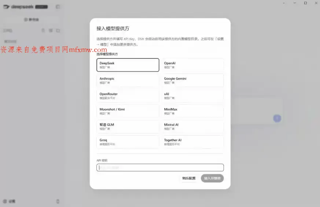The width and height of the screenshot is (320, 207).
Task: Click the 选择模型提供方 section label
Action: 107,54
